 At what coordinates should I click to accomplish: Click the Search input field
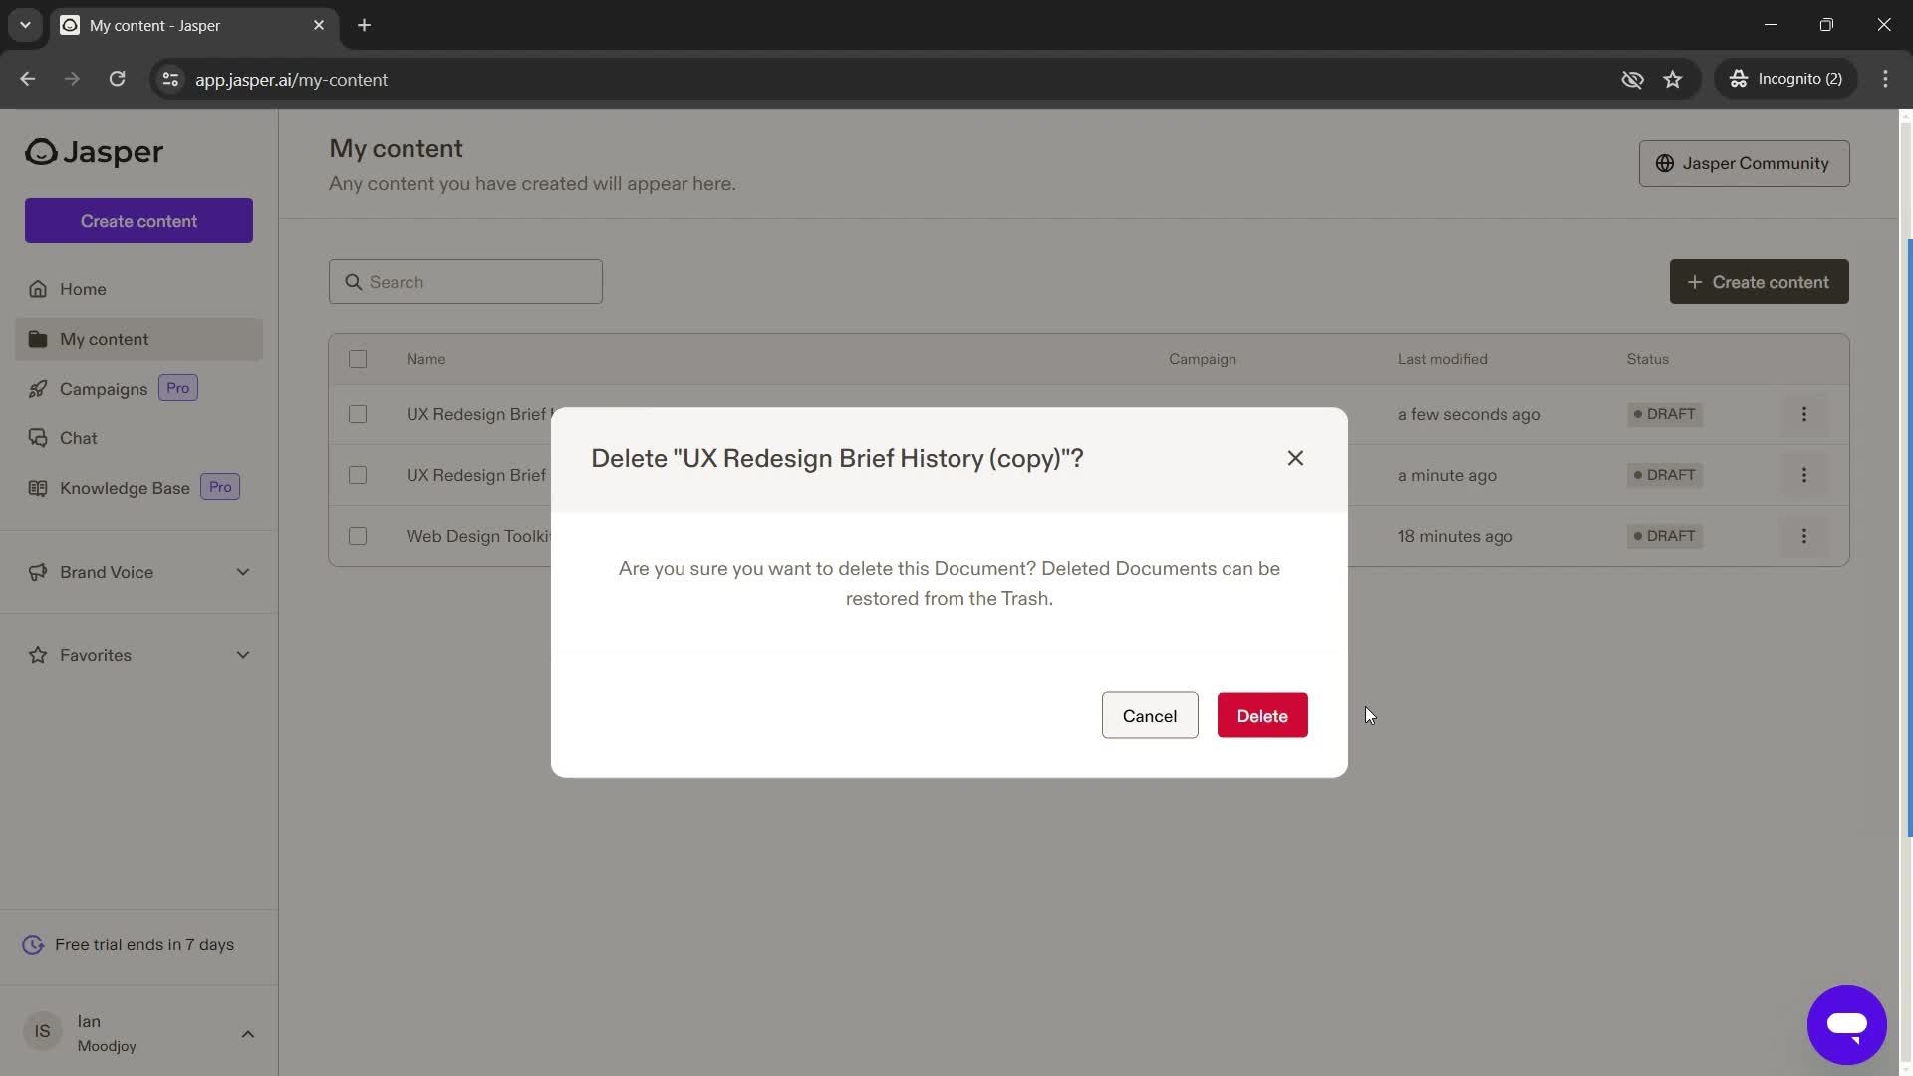point(465,281)
